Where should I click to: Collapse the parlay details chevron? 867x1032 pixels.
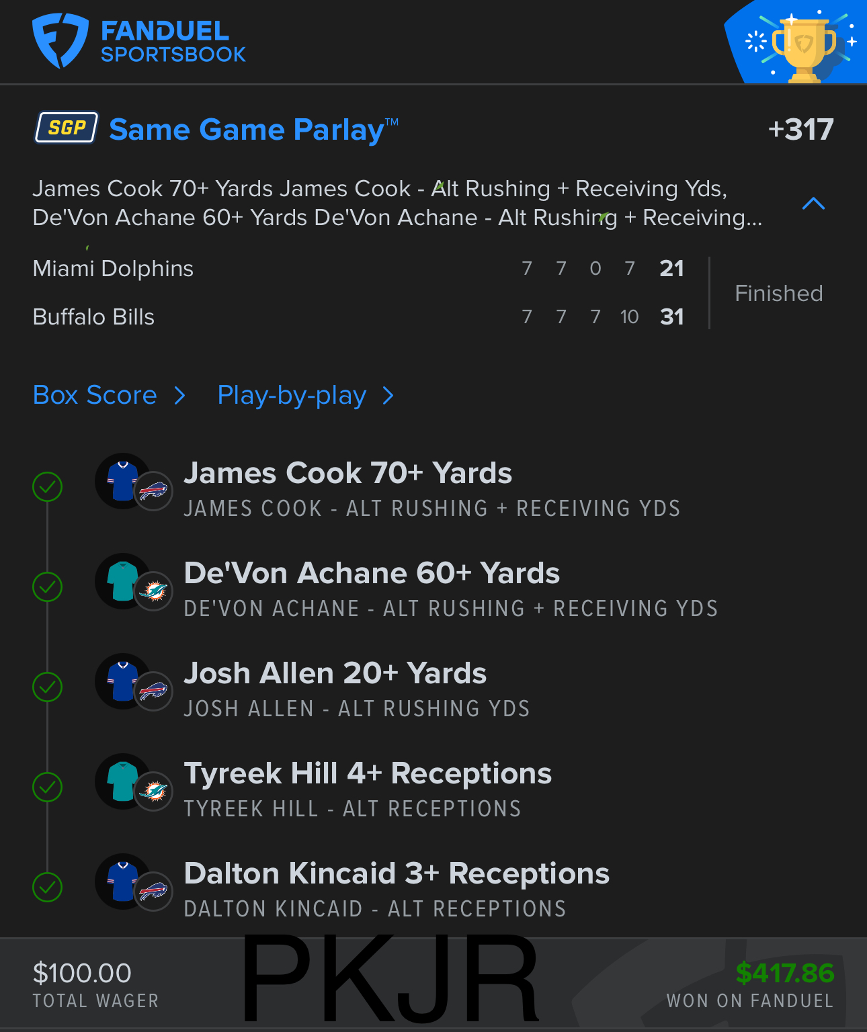[813, 204]
